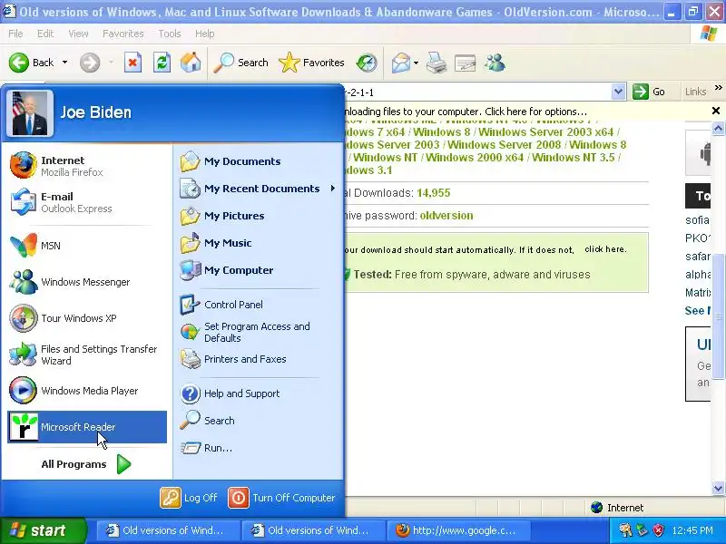Open the View menu
Screen dimensions: 726x544
point(78,34)
